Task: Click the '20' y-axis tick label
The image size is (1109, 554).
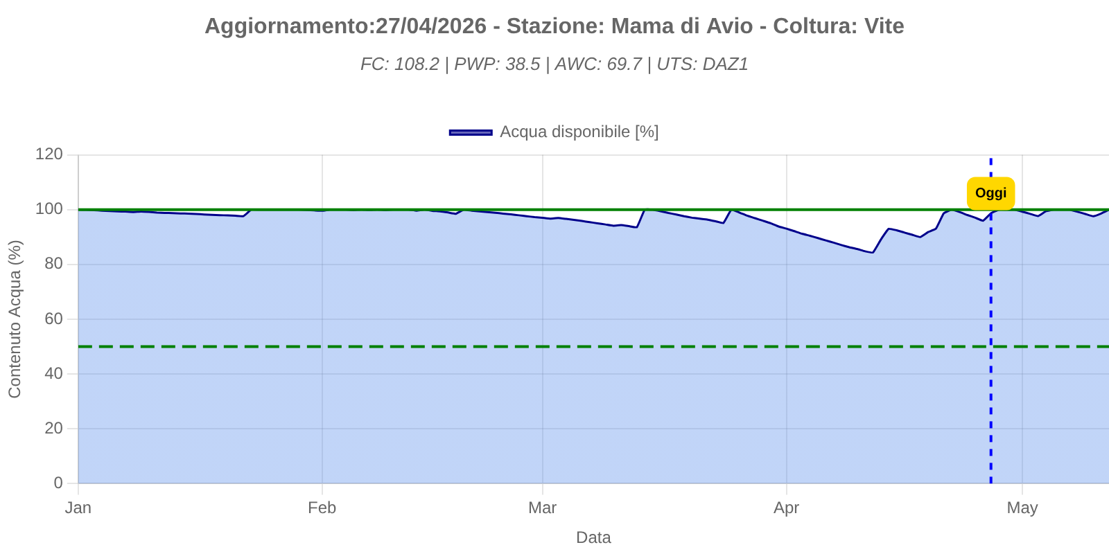Action: (x=53, y=428)
